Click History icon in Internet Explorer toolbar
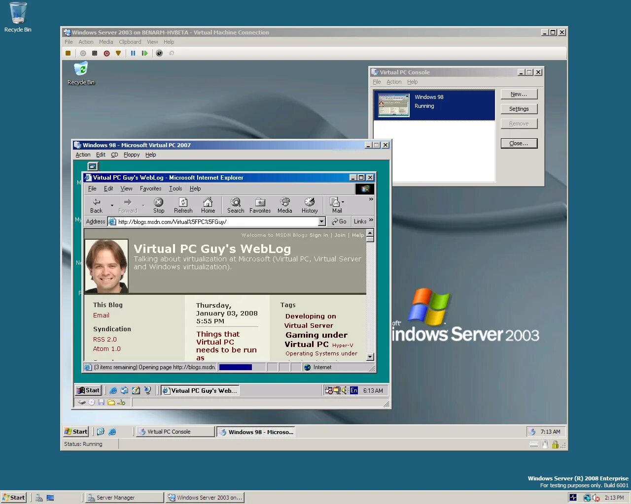631x504 pixels. pos(310,205)
